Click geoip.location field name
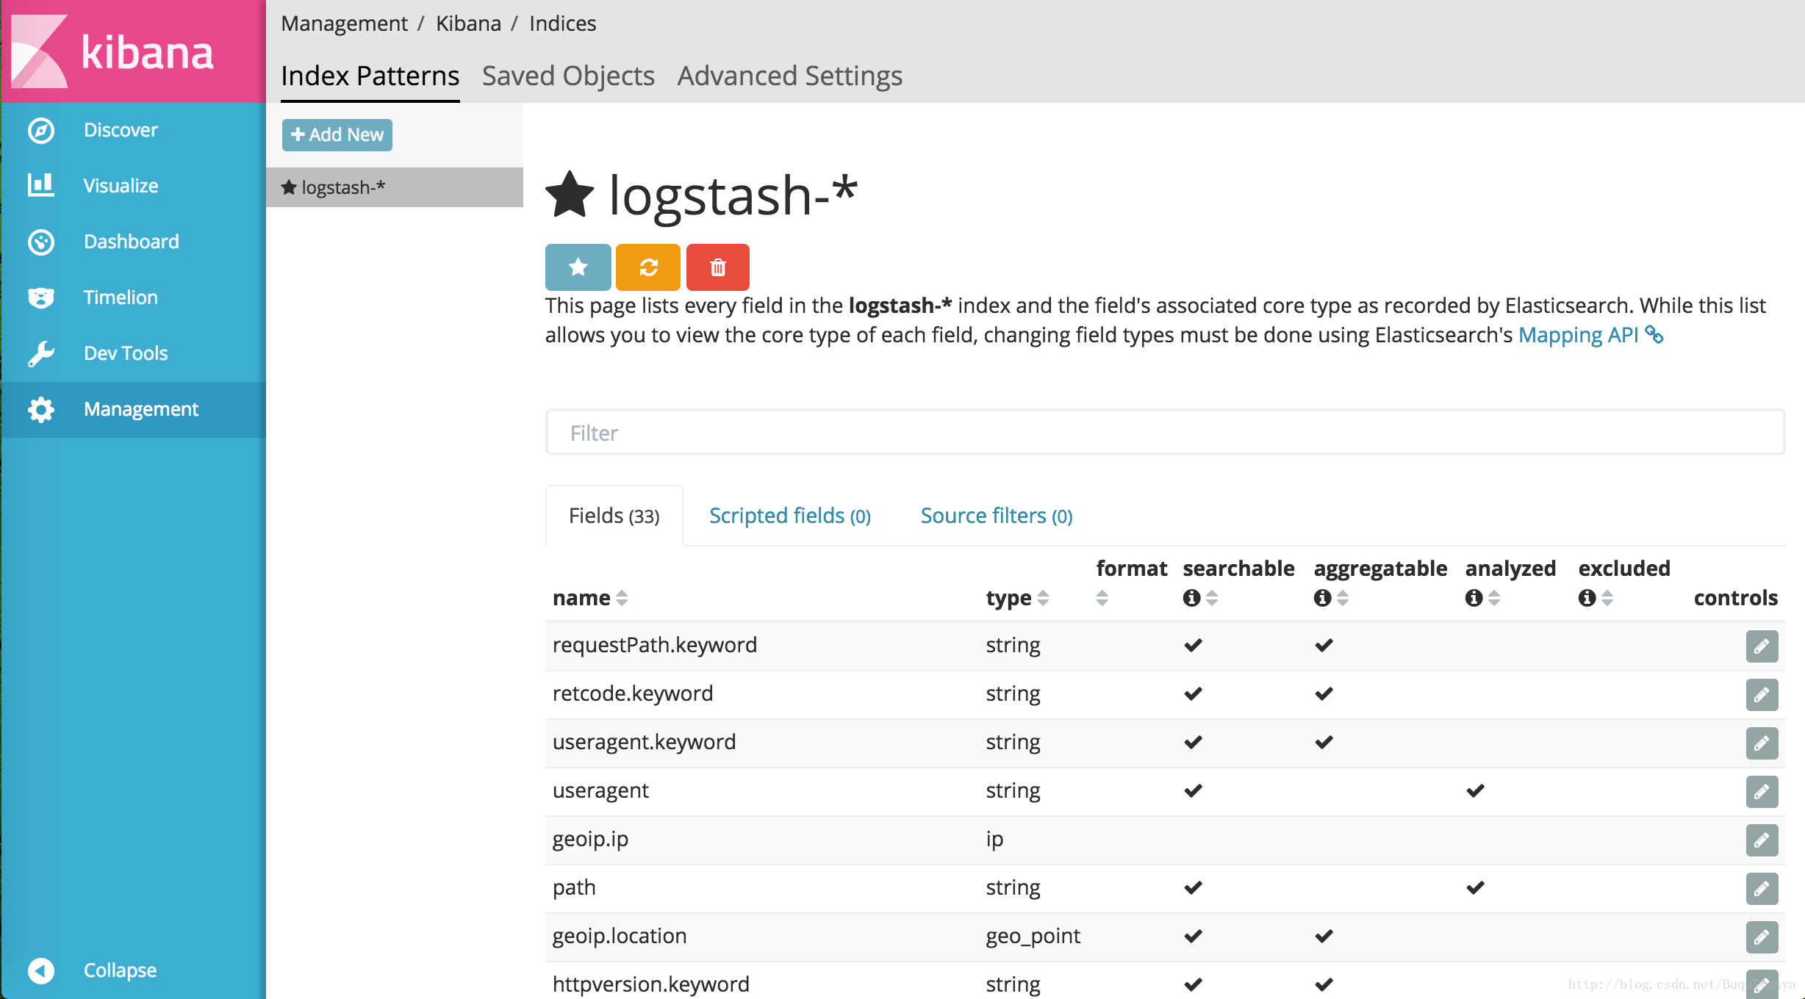Screen dimensions: 1805x999 coord(620,936)
